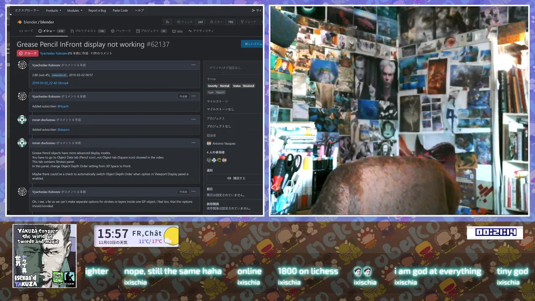Open the watch count 241
Image resolution: width=535 pixels, height=301 pixels.
[200, 22]
